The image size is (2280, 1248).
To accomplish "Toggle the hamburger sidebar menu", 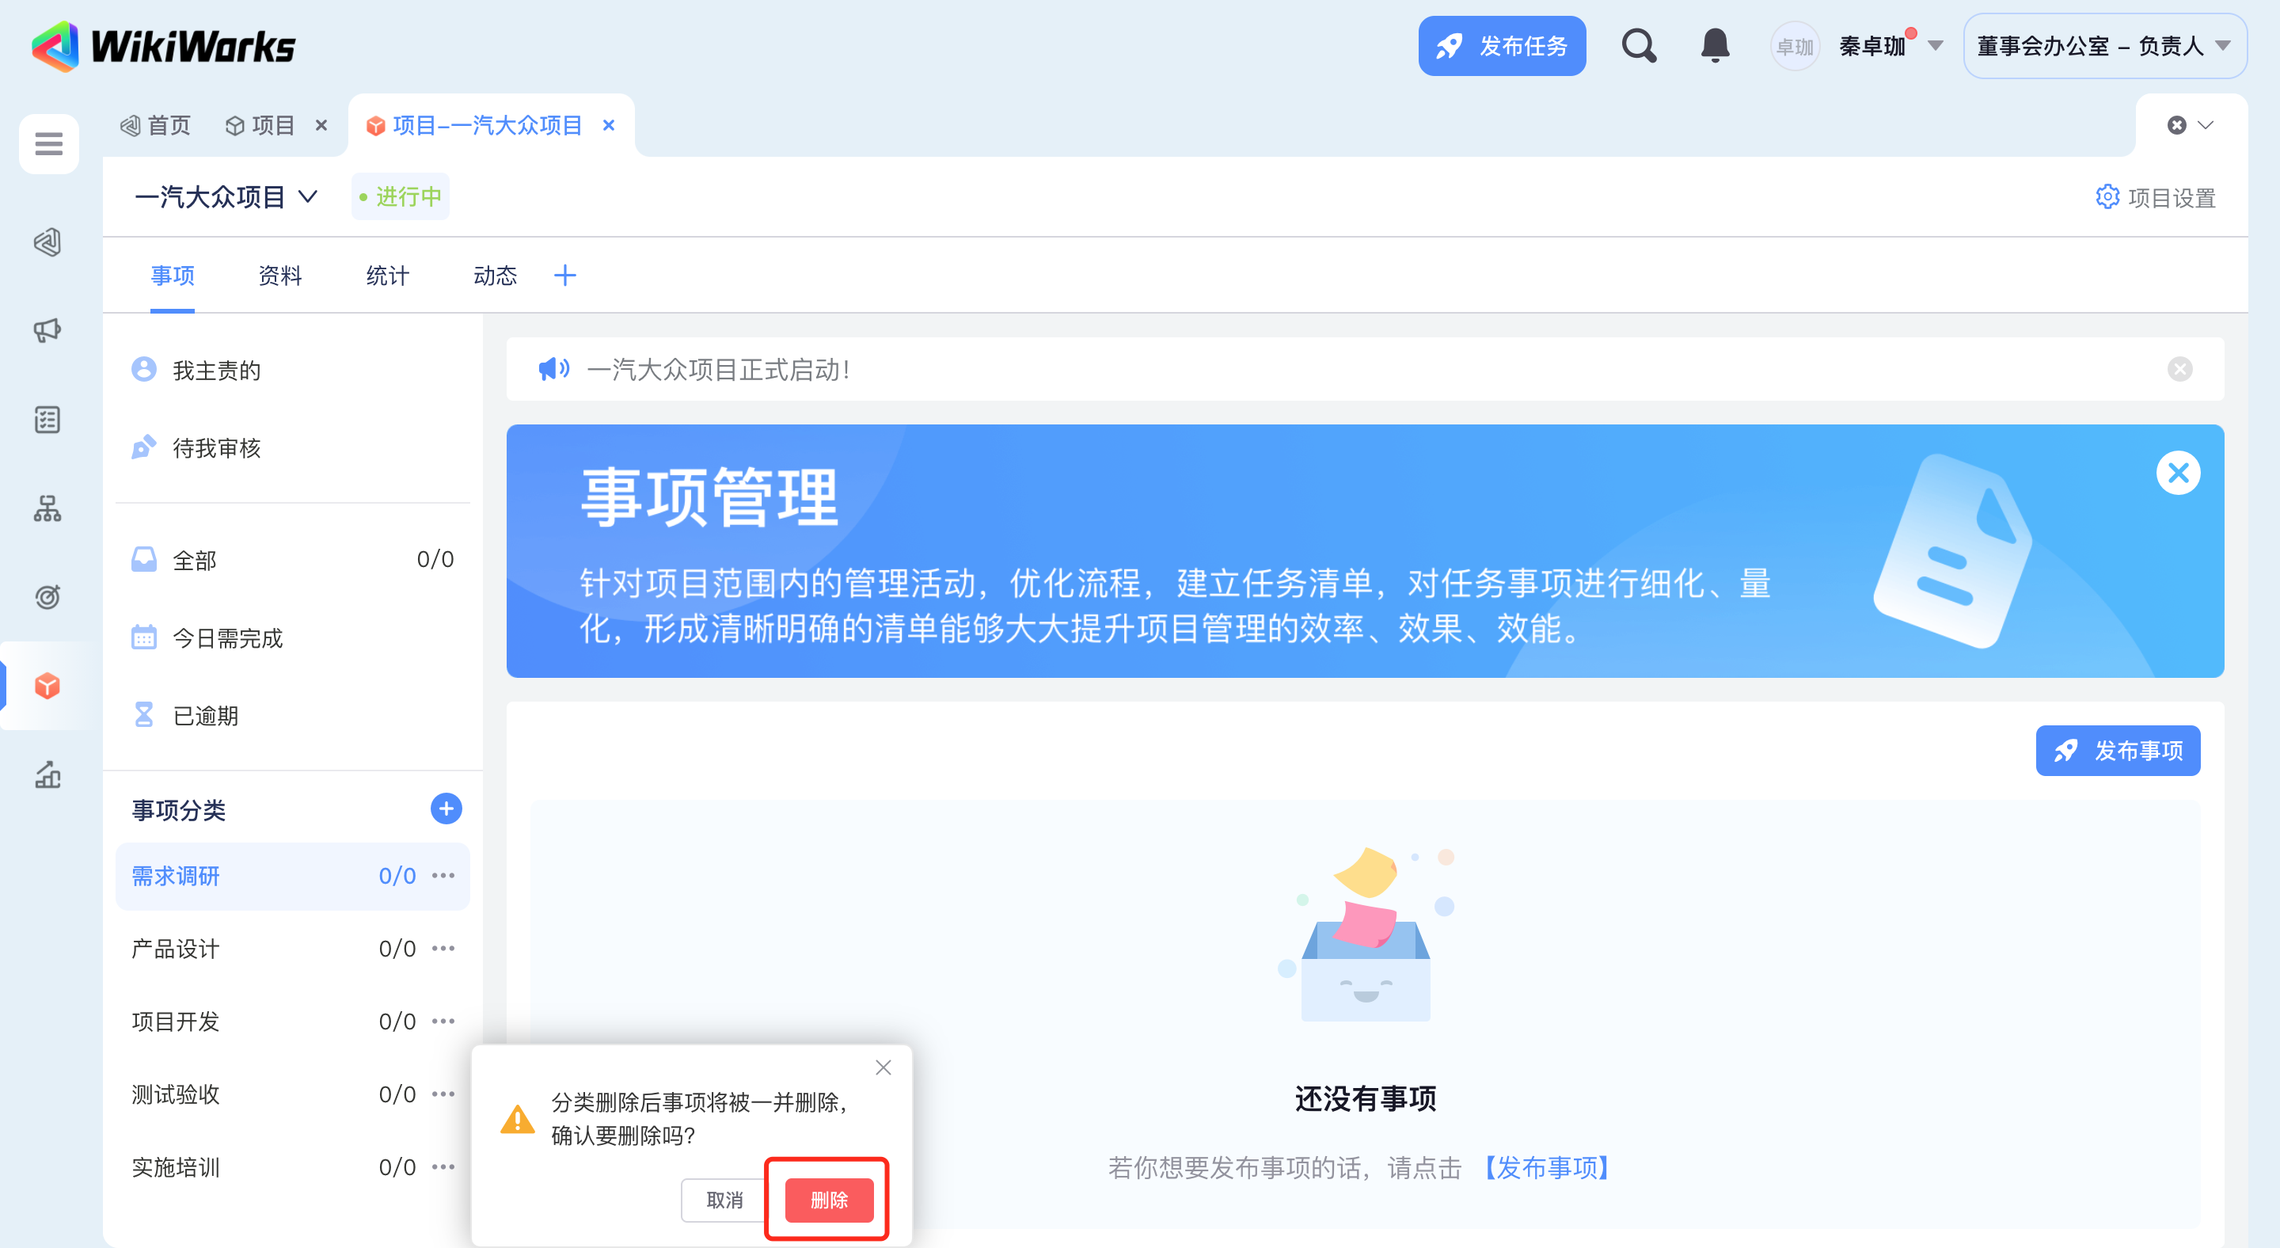I will tap(47, 143).
